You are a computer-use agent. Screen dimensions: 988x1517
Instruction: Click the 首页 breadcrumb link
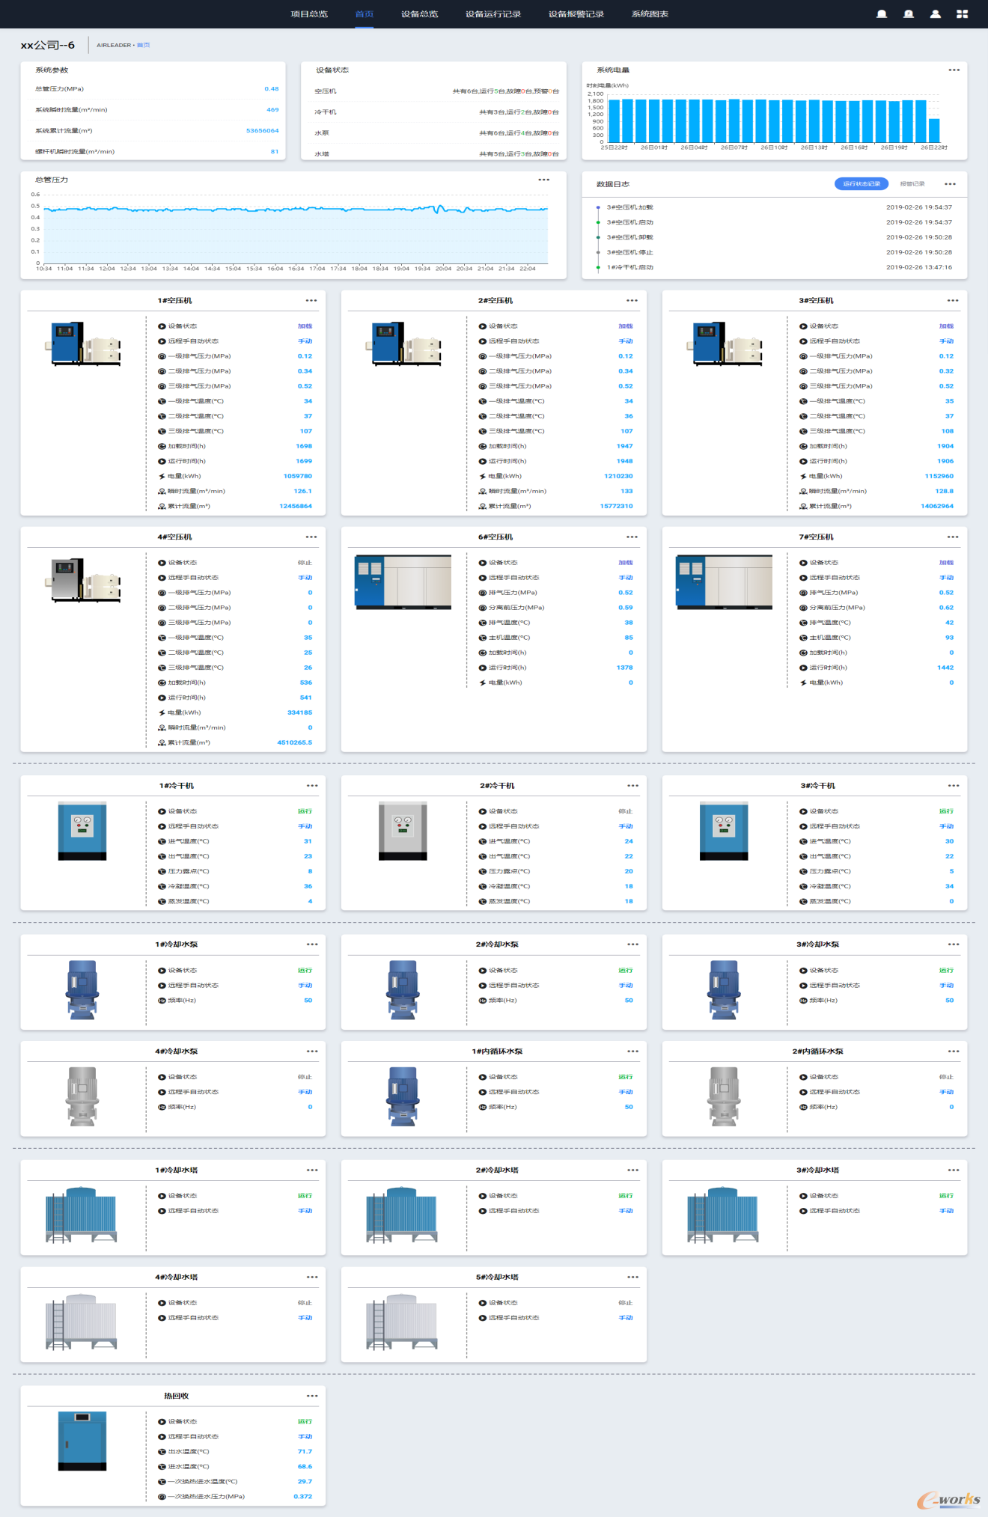(x=143, y=45)
